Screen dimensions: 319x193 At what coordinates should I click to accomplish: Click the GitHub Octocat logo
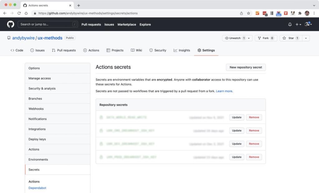pyautogui.click(x=11, y=24)
